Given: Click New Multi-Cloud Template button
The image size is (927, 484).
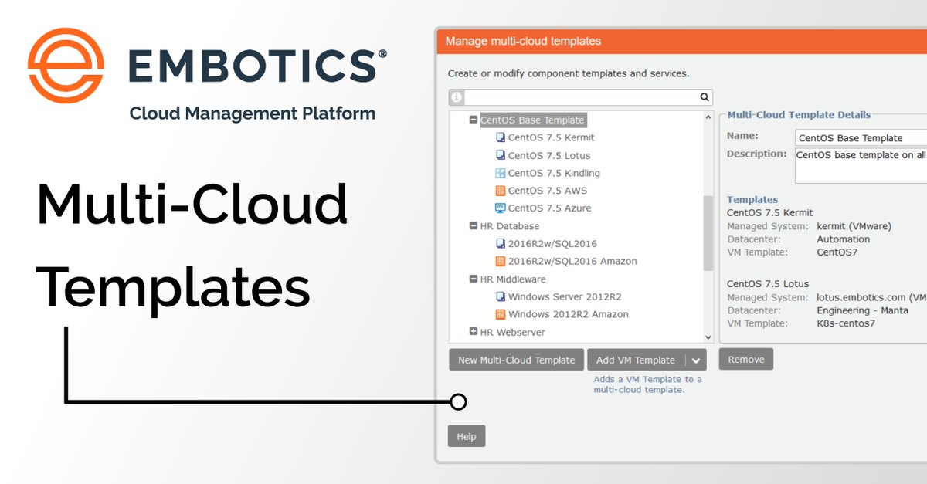Looking at the screenshot, I should click(516, 360).
